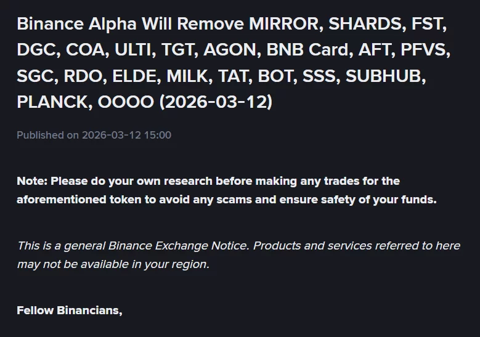Click the "Binance Alpha Will Remove" heading text
Image resolution: width=480 pixels, height=337 pixels.
click(x=131, y=25)
